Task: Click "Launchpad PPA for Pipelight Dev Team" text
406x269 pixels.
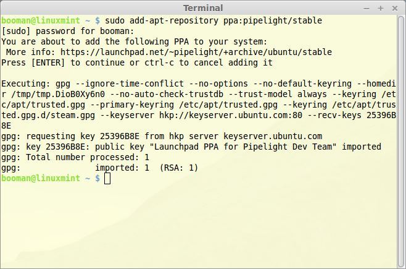Action: [x=243, y=147]
